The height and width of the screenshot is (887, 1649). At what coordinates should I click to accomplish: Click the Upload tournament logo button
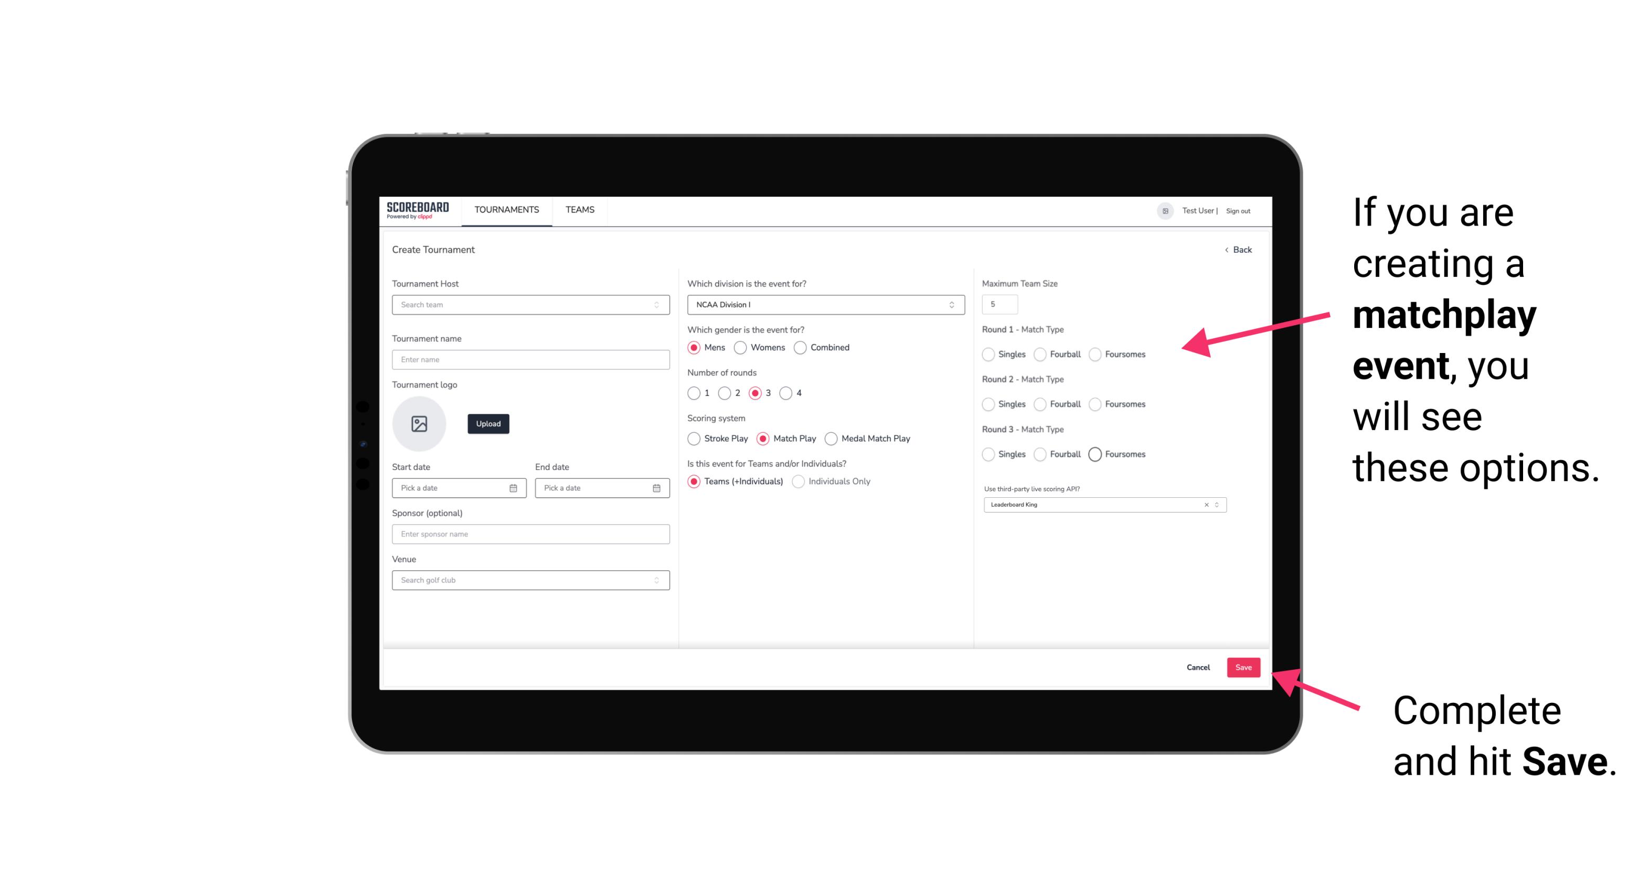pos(488,424)
